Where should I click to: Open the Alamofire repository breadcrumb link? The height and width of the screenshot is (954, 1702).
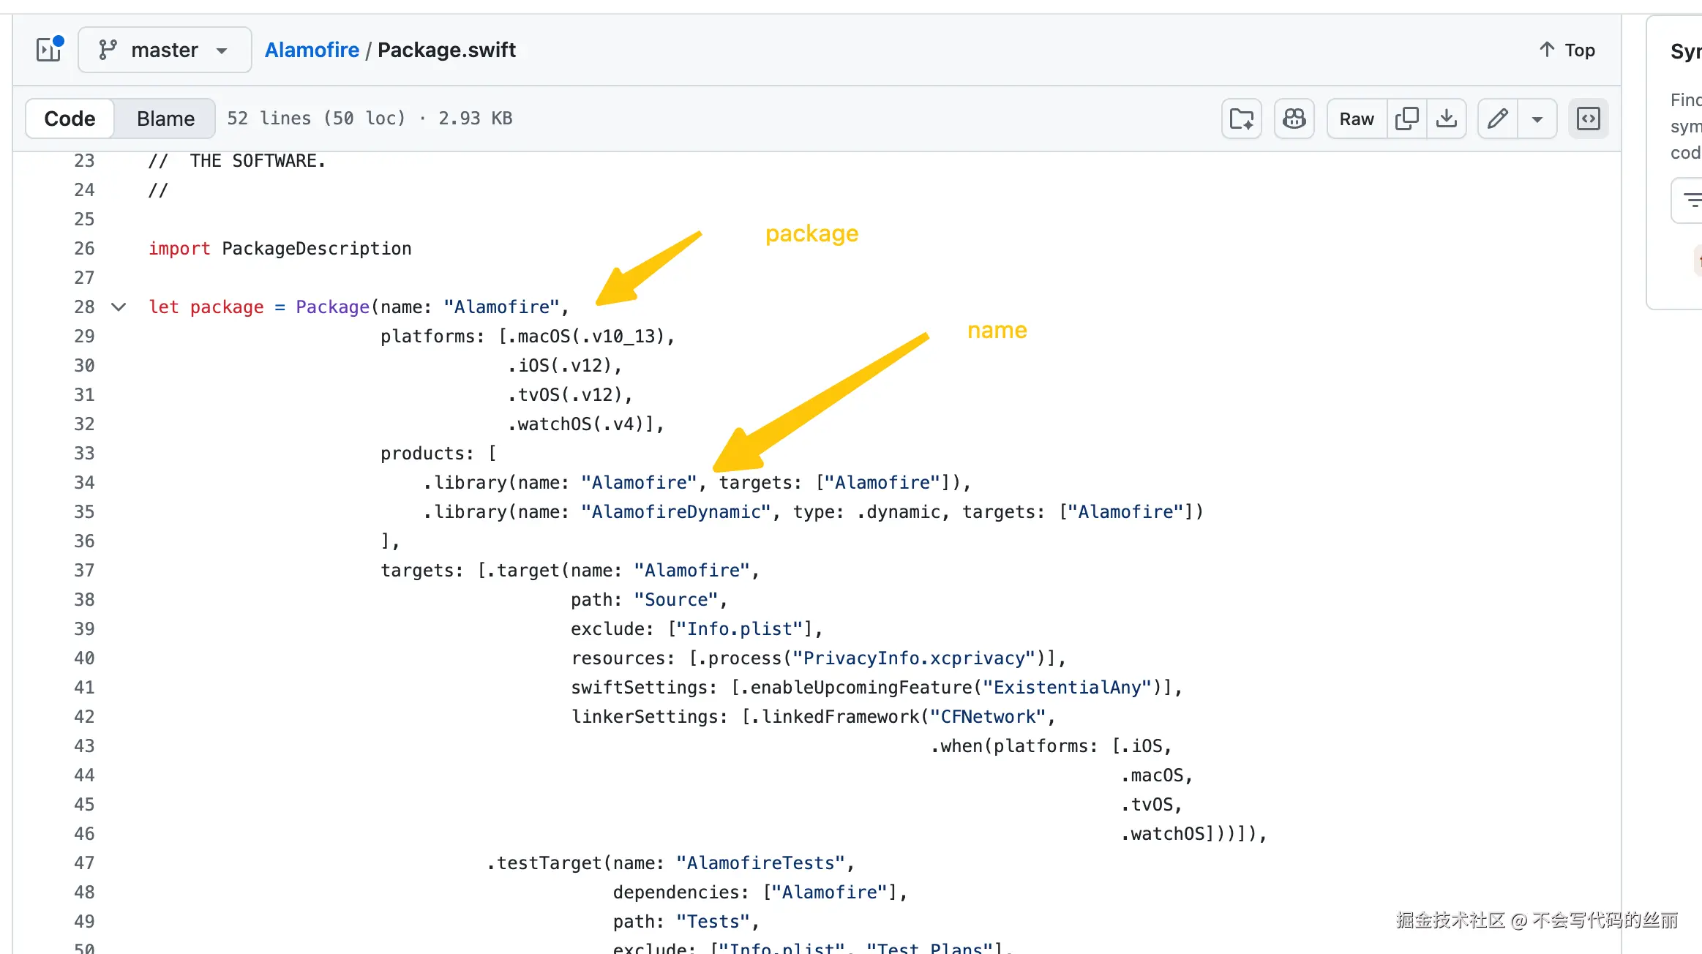[312, 50]
